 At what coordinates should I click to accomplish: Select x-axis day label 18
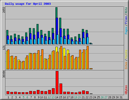(x=72, y=97)
